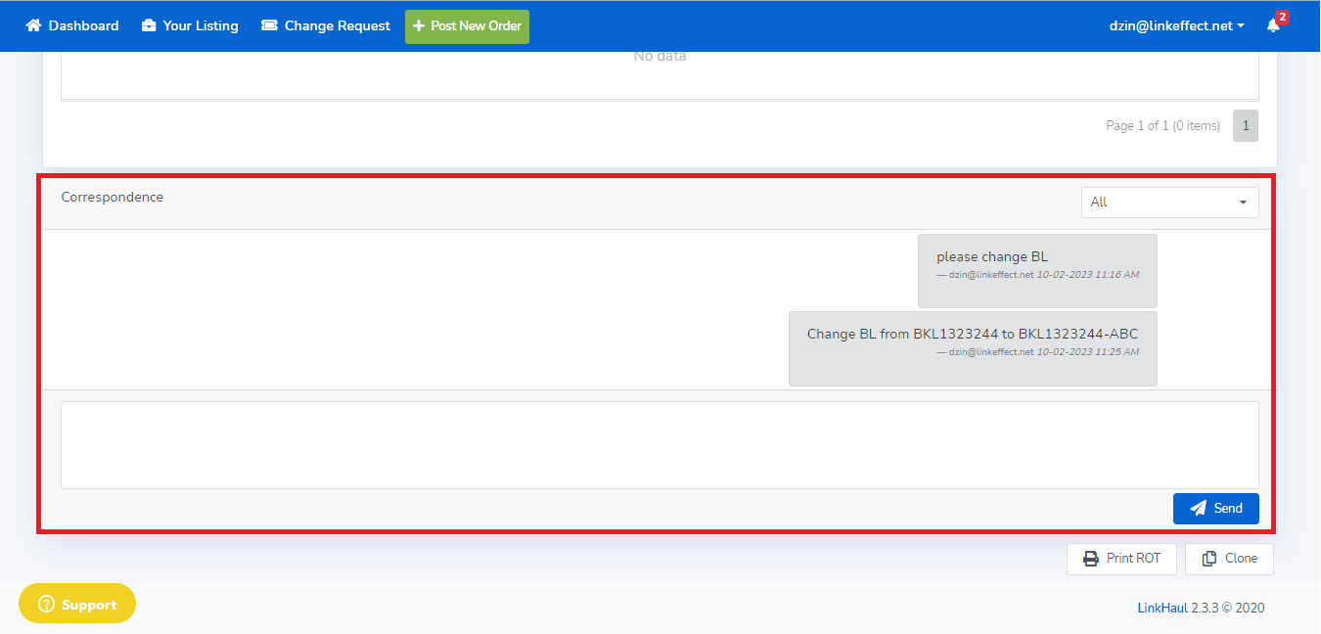Viewport: 1321px width, 634px height.
Task: Click the ticket icon beside Change Request
Action: [269, 26]
